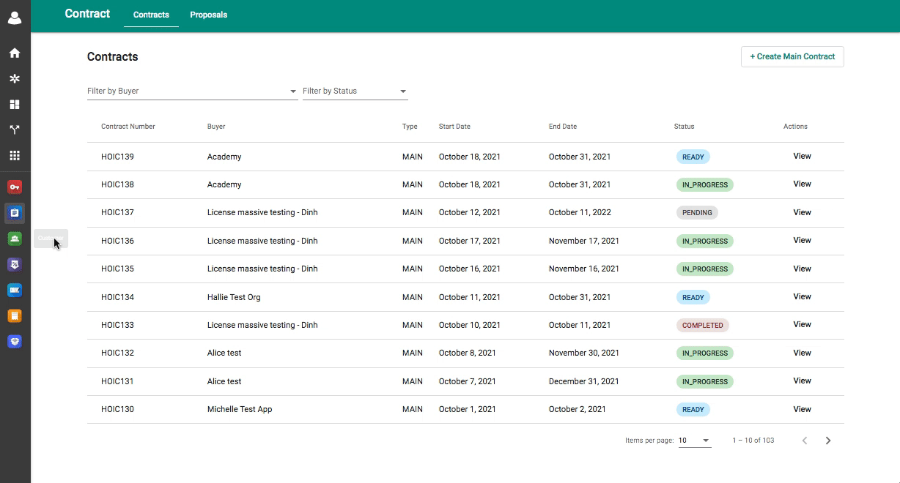The height and width of the screenshot is (483, 900).
Task: Click the End Date column header
Action: [x=563, y=127]
